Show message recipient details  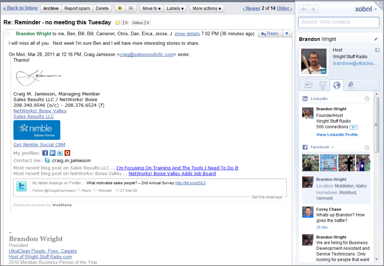point(187,33)
